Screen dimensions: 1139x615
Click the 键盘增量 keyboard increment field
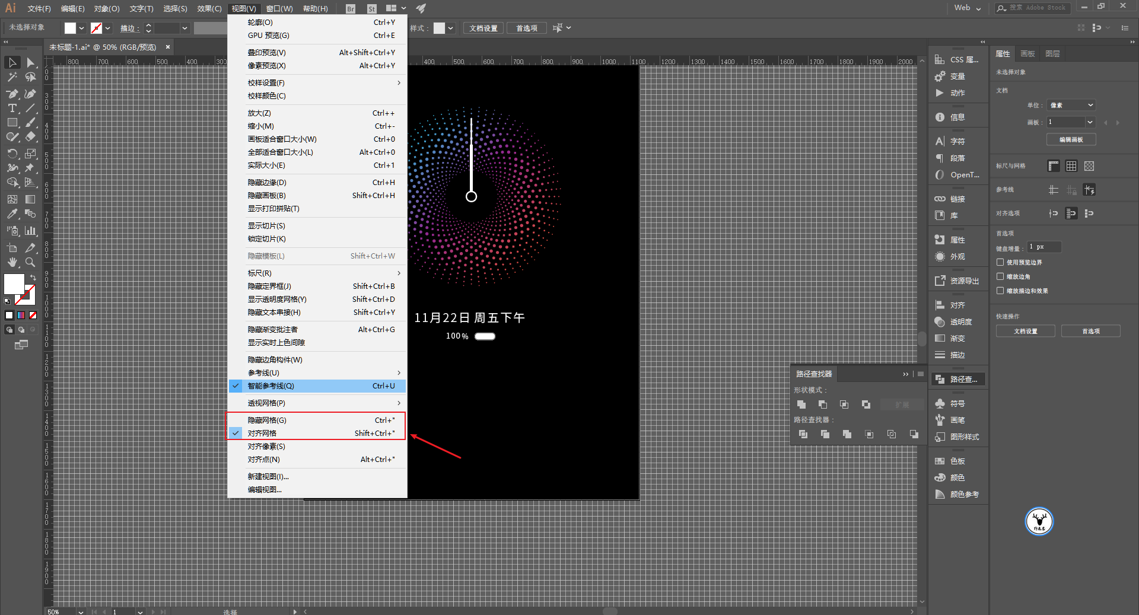(1043, 247)
